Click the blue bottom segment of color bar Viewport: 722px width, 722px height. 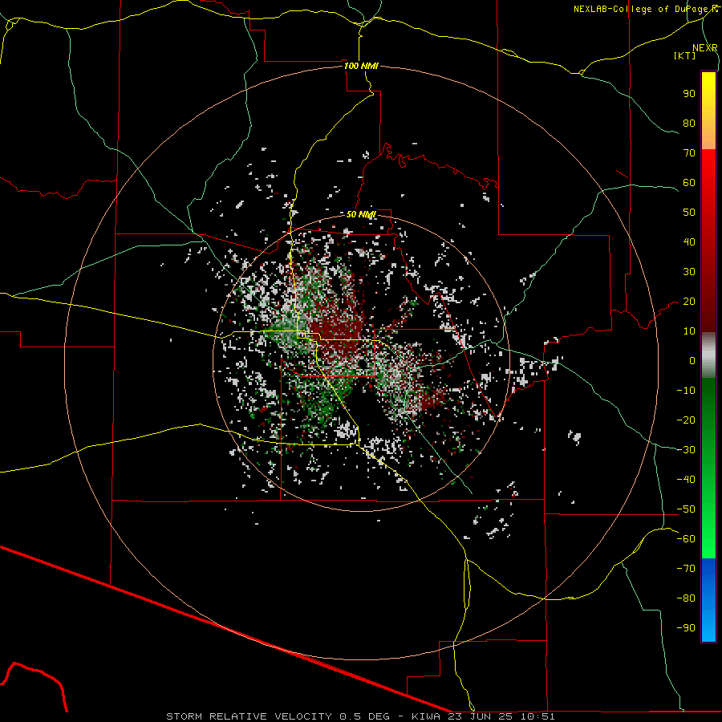click(x=708, y=600)
